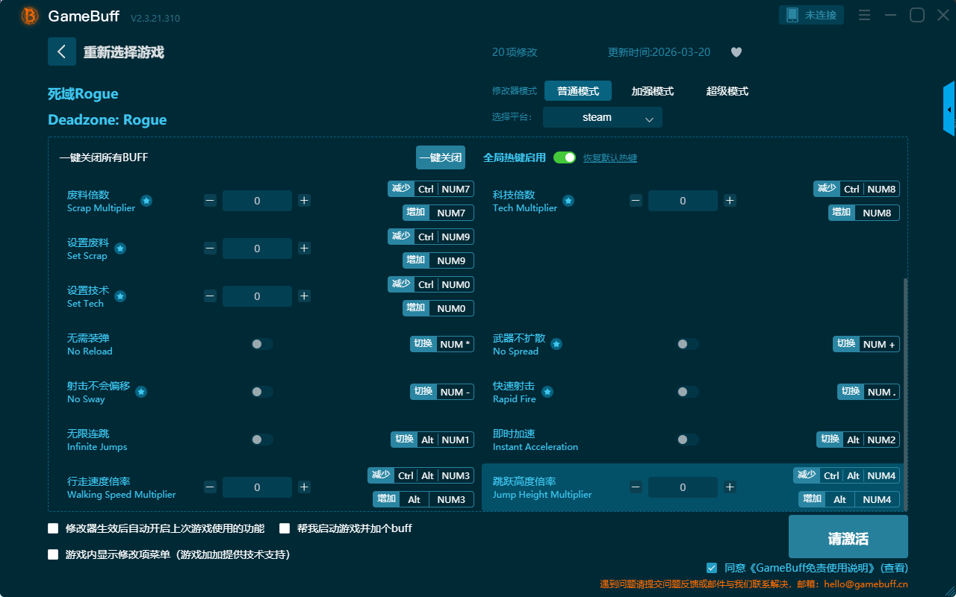Click the Walking Speed Multiplier value field
Screen dimensions: 956x597
(257, 487)
